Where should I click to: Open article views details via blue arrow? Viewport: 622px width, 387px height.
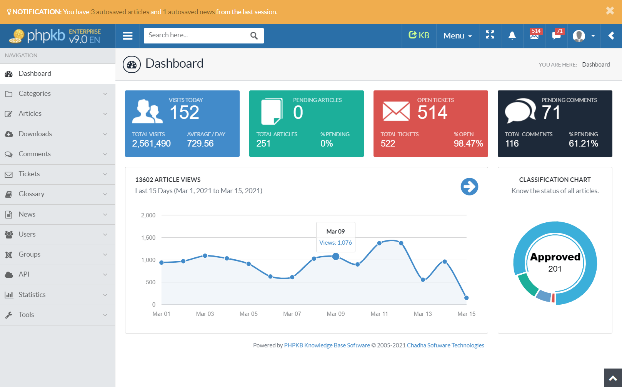pos(469,187)
